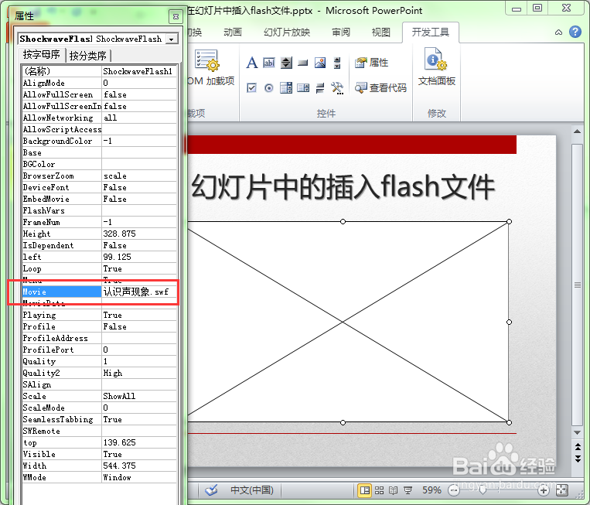Insert a Scroll Bar control
This screenshot has width=590, height=505.
[337, 63]
